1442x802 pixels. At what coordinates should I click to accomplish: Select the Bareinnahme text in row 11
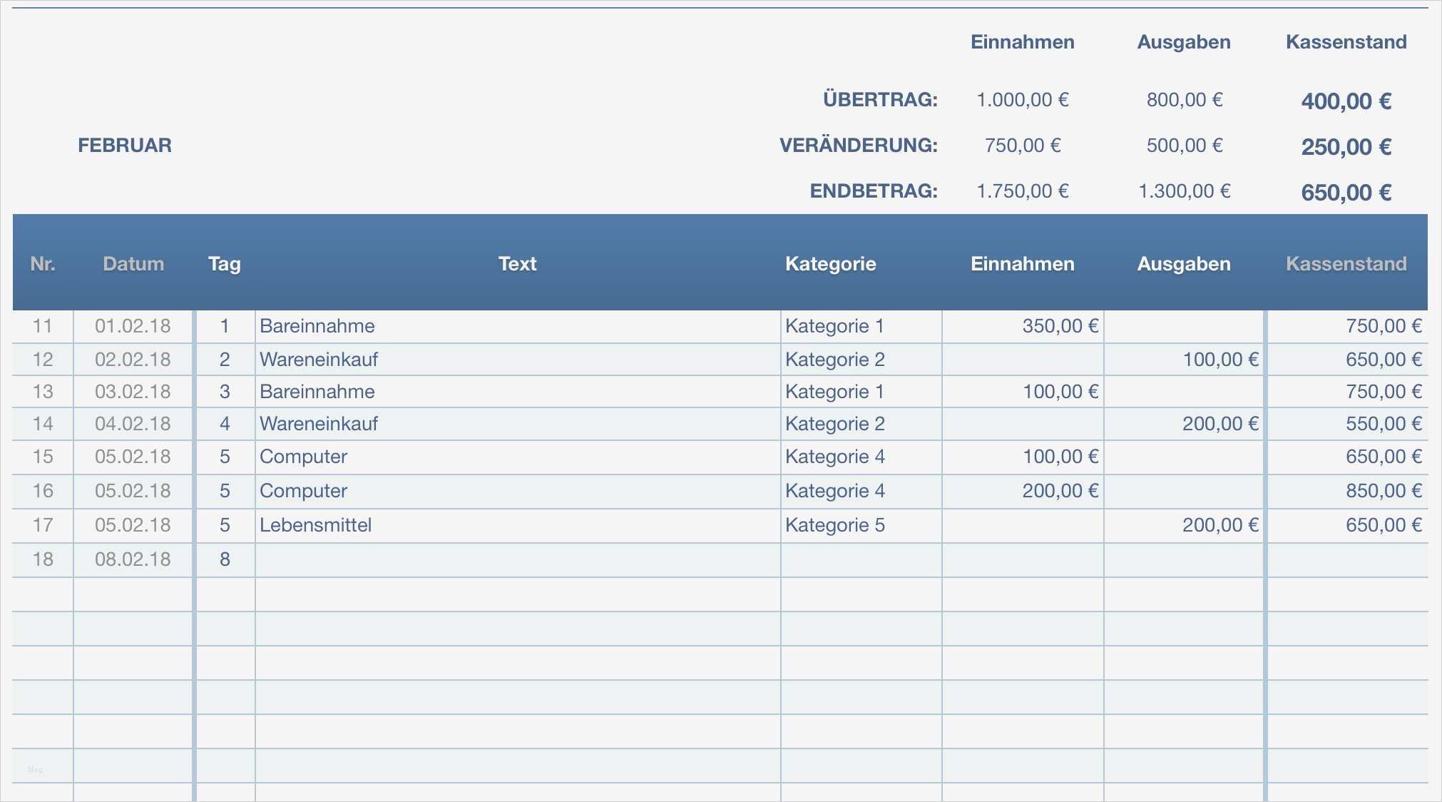click(x=317, y=326)
